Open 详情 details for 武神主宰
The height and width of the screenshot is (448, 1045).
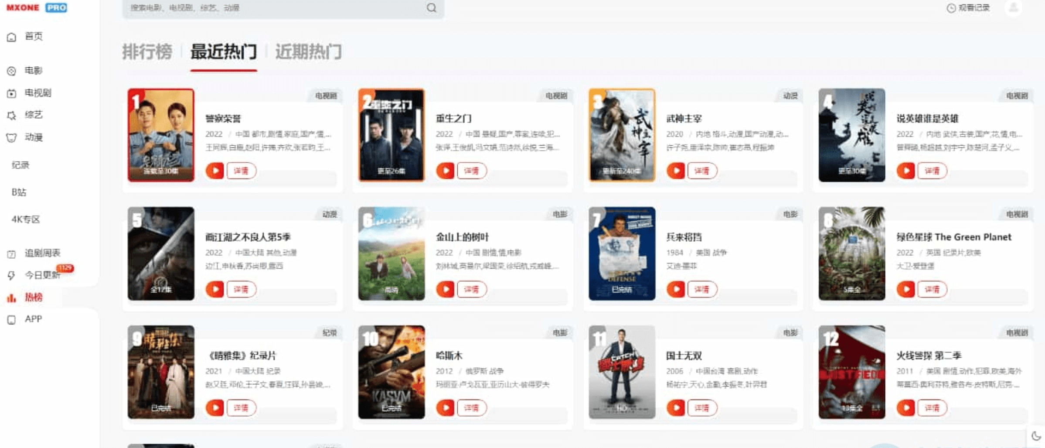[x=702, y=171]
